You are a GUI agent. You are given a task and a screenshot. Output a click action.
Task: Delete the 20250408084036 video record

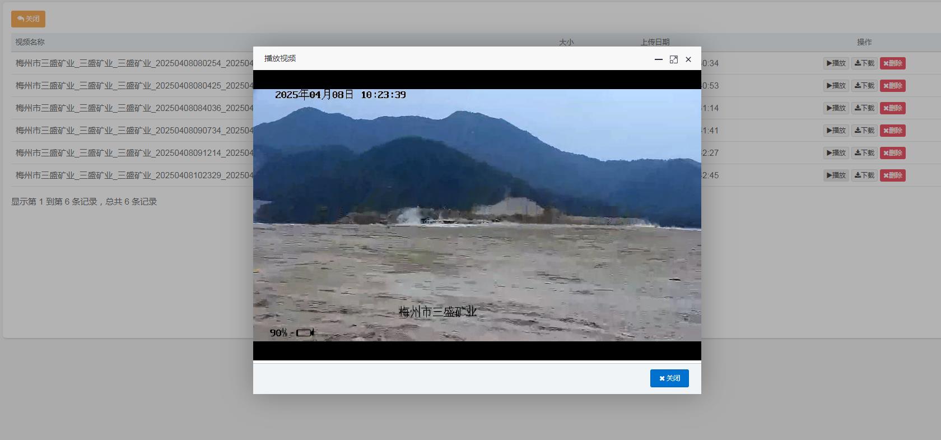(x=892, y=108)
